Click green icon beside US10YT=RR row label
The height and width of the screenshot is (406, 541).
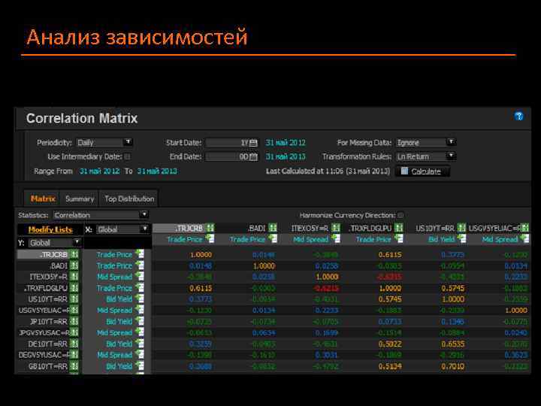(74, 299)
